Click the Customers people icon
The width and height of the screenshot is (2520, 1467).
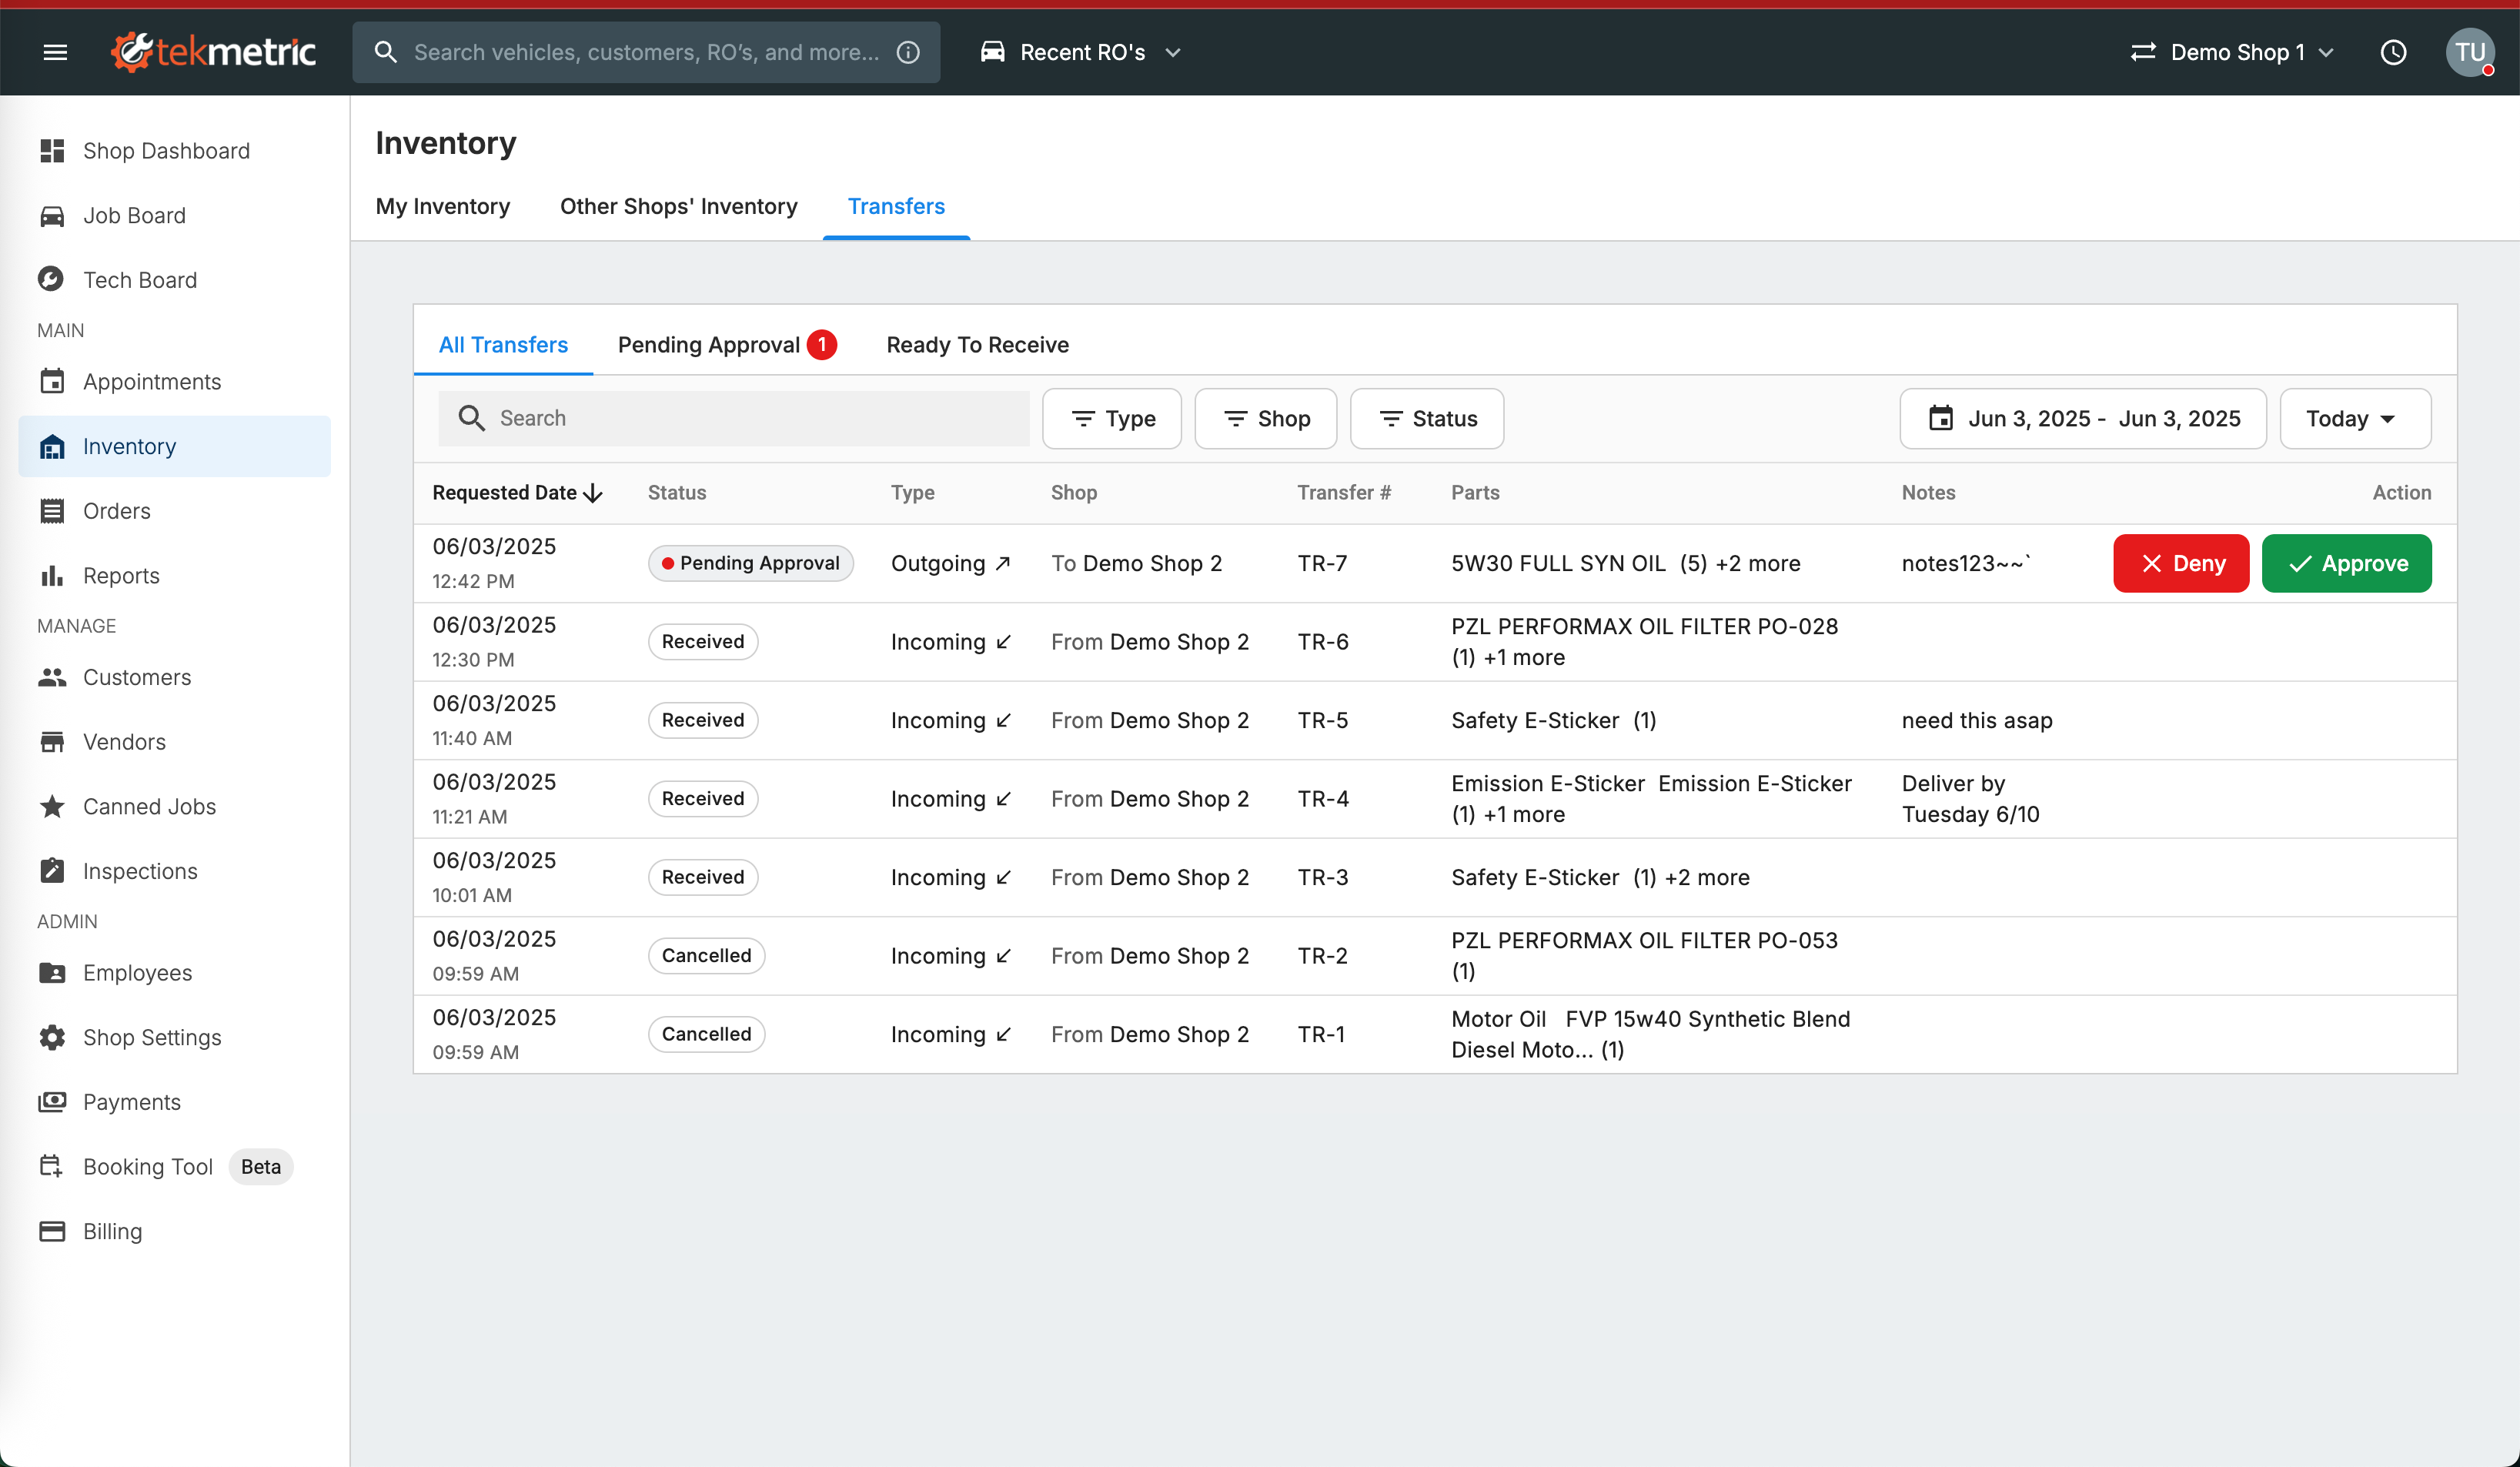click(52, 677)
